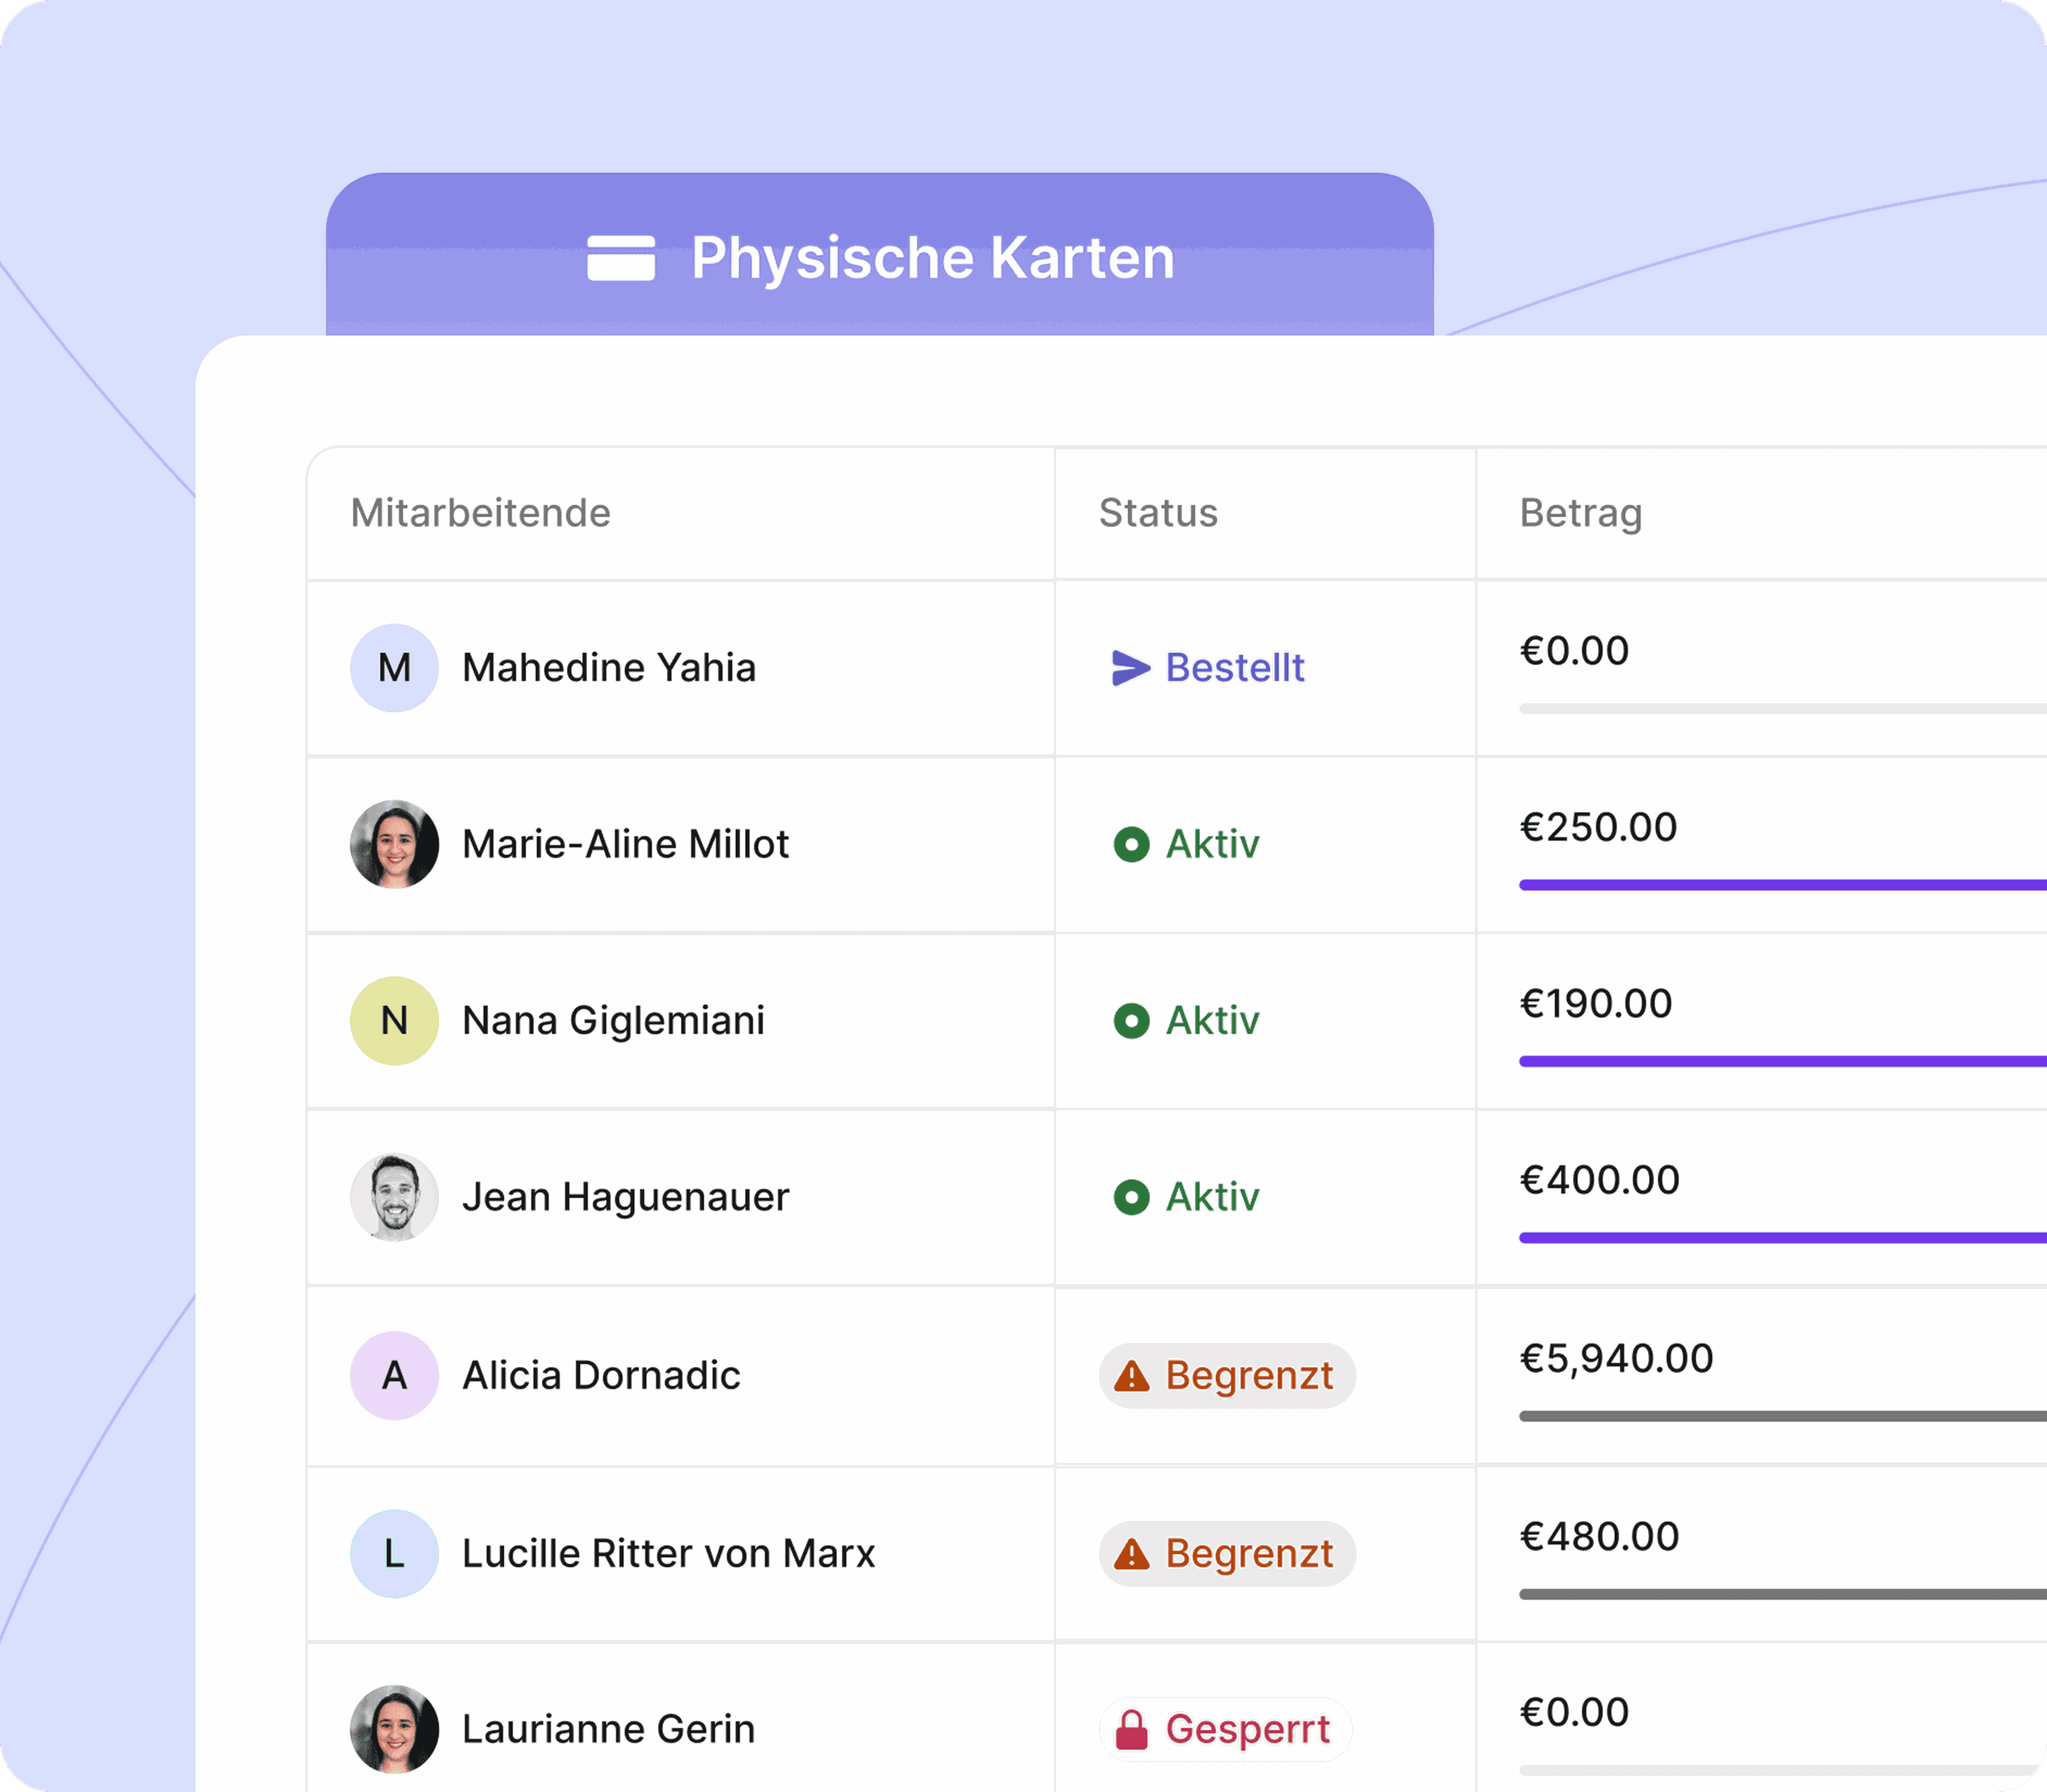Viewport: 2047px width, 1792px height.
Task: Click the warning triangle for Alicia Dornadic
Action: [x=1132, y=1376]
